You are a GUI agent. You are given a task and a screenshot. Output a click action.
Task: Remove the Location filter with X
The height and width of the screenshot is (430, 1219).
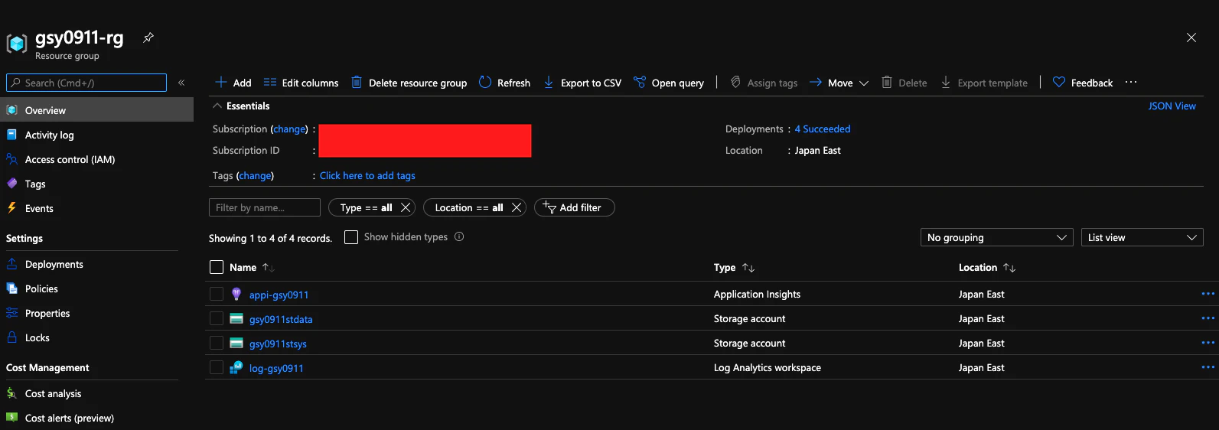tap(517, 207)
